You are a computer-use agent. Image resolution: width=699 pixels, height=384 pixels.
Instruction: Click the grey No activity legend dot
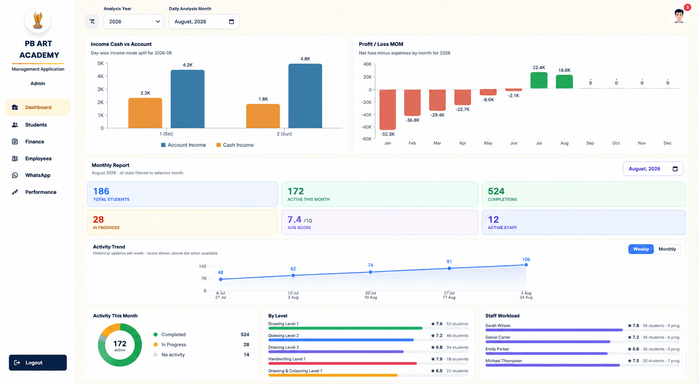point(155,355)
